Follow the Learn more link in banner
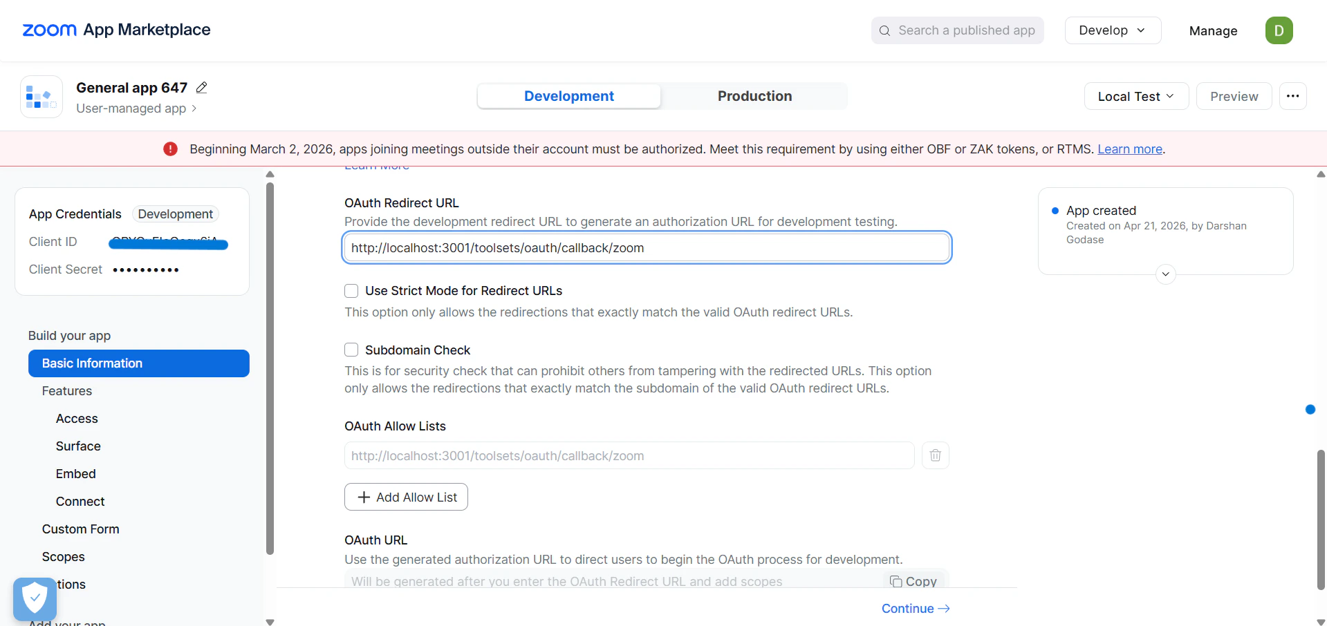 point(1130,149)
